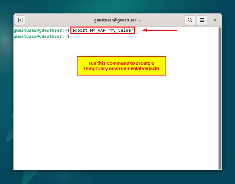Activate terminal search via magnifier

pyautogui.click(x=190, y=20)
